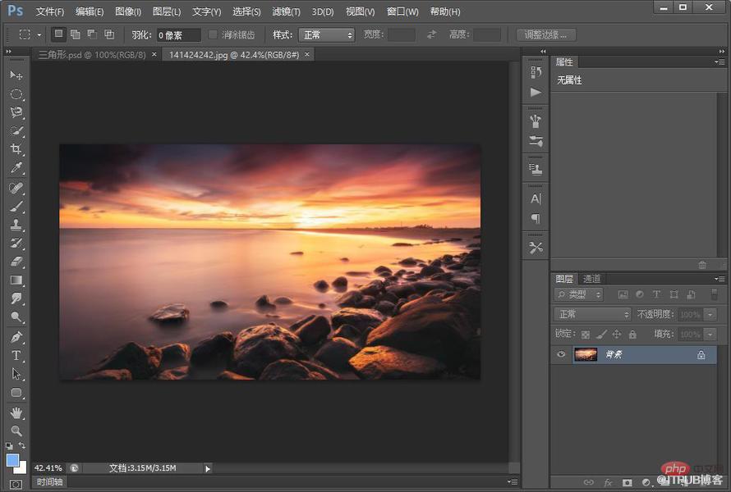731x492 pixels.
Task: Click the 羽化 feather input field
Action: 178,35
